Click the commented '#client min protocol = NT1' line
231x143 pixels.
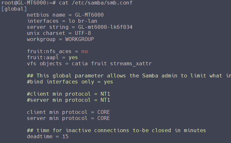(68, 94)
